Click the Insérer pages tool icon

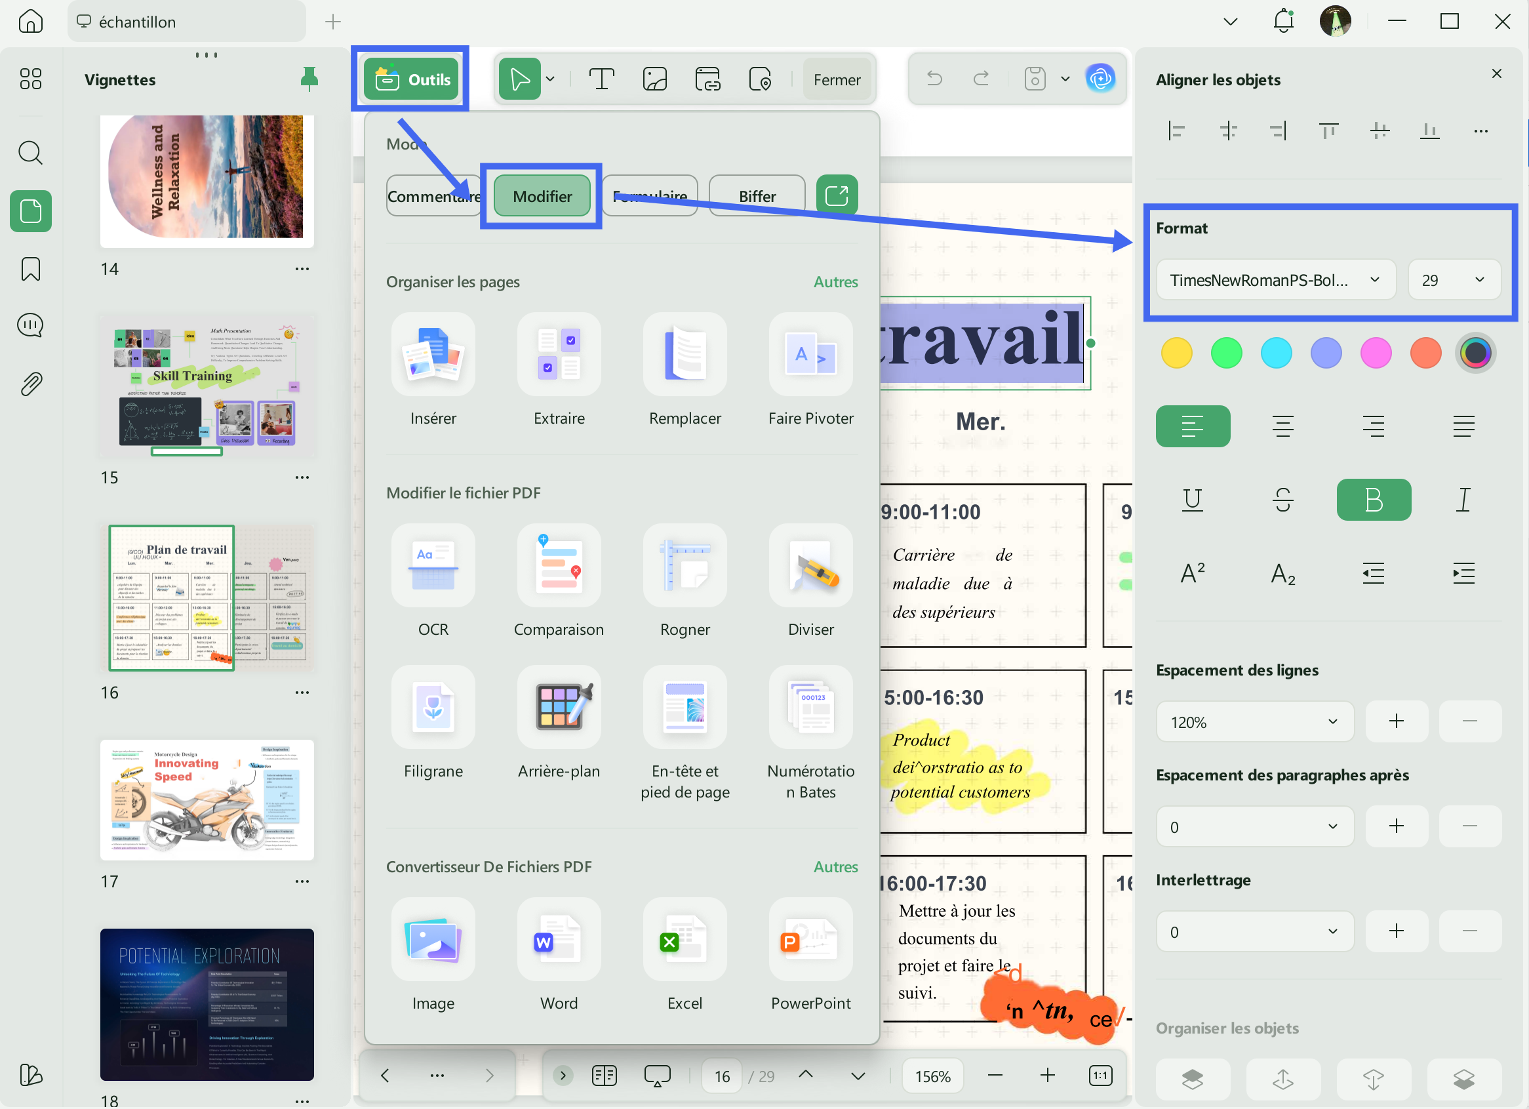[433, 355]
